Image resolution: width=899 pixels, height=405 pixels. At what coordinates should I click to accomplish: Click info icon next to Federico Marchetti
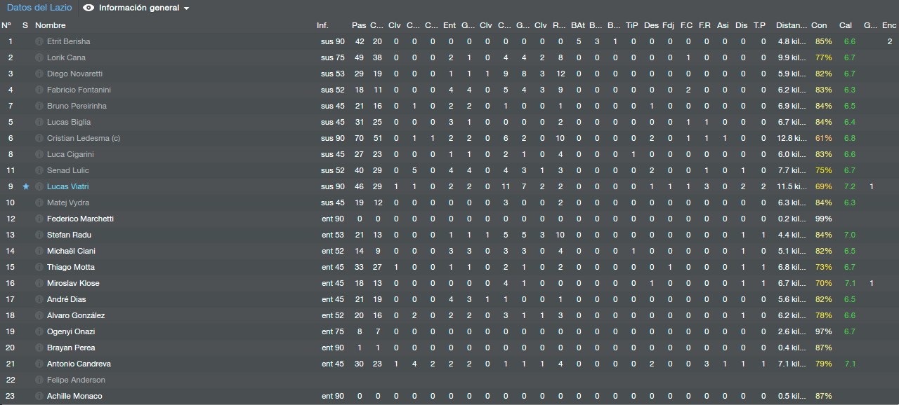[39, 219]
